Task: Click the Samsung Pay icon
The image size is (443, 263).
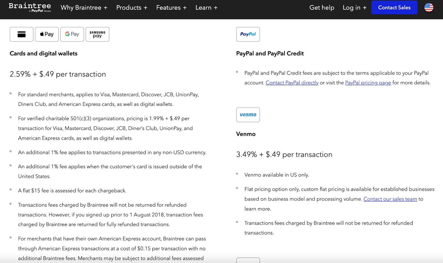Action: tap(97, 34)
